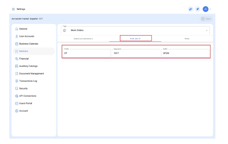The height and width of the screenshot is (144, 228).
Task: Click the General home icon
Action: coord(17,29)
